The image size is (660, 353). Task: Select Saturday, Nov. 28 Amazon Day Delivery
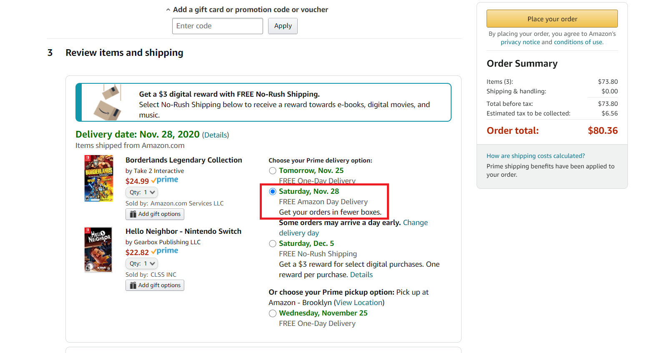click(273, 191)
